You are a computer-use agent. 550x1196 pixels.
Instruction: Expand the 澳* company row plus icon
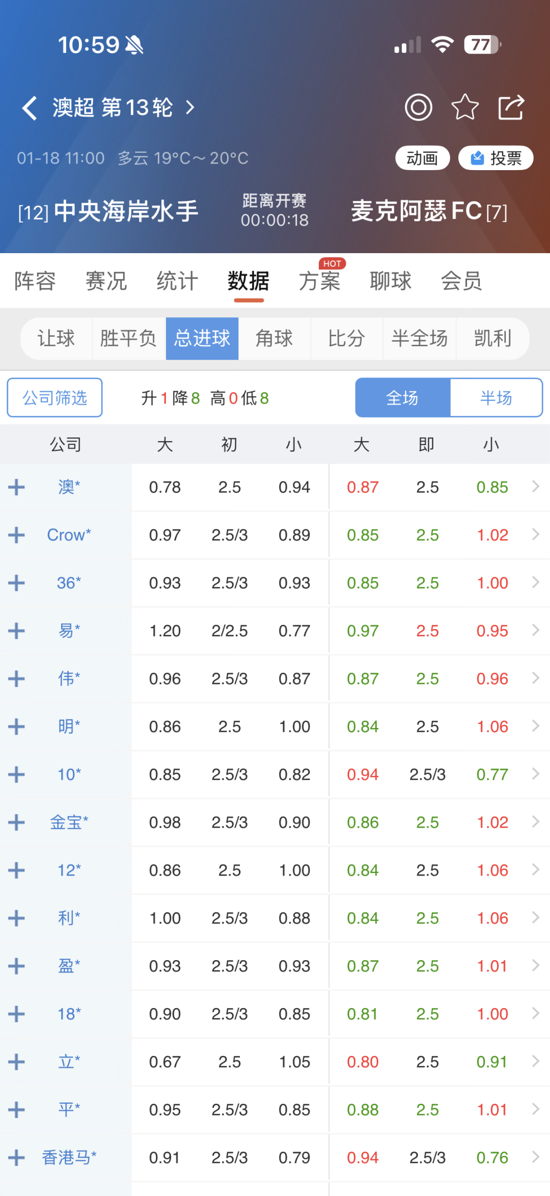[x=16, y=487]
